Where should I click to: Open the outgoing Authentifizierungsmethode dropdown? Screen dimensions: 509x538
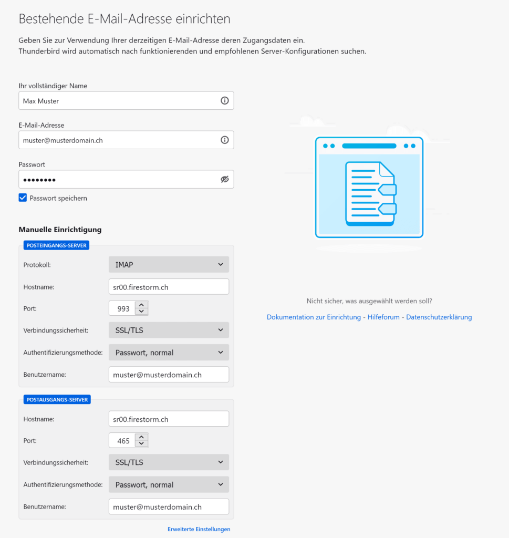point(169,484)
